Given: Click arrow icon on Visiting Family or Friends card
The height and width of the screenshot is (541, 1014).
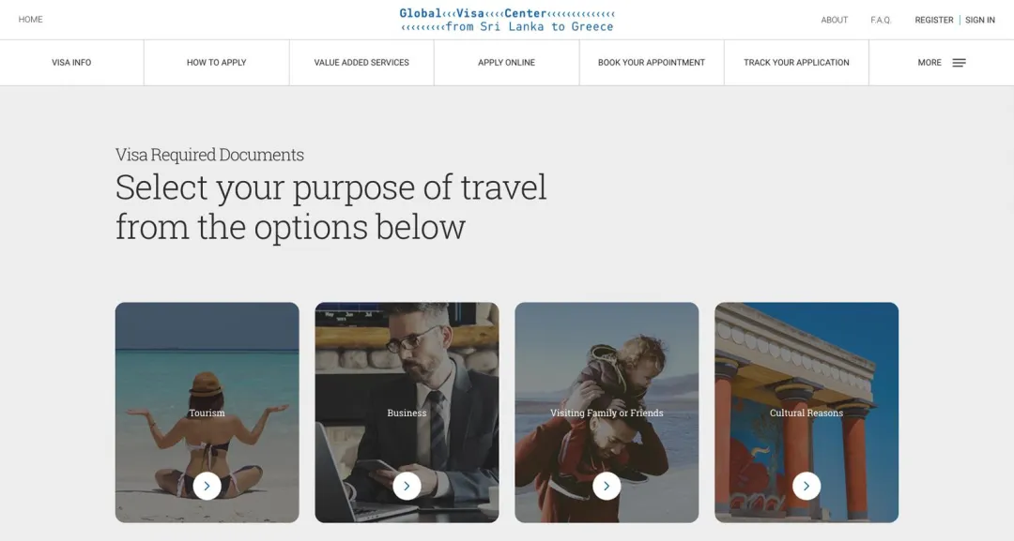Looking at the screenshot, I should (x=607, y=486).
